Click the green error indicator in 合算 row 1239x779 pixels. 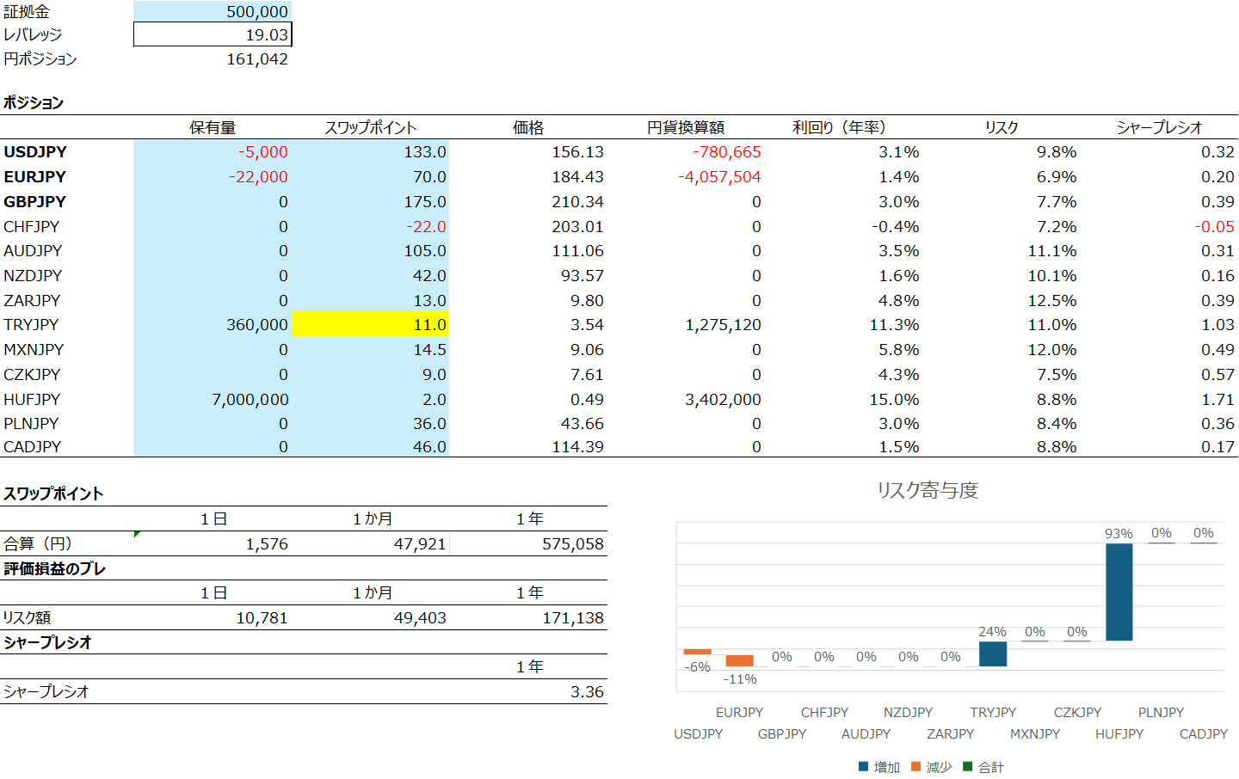pos(138,535)
